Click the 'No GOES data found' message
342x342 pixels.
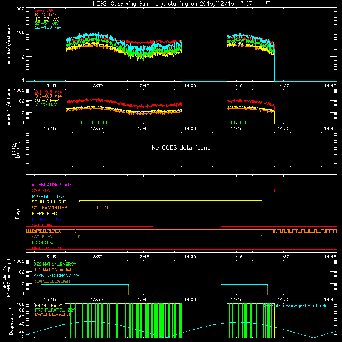click(181, 147)
